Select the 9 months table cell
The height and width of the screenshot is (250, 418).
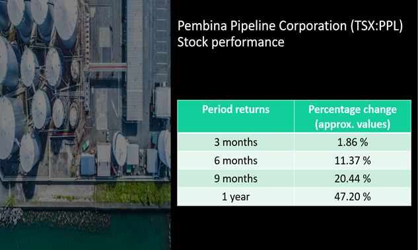[x=236, y=179]
